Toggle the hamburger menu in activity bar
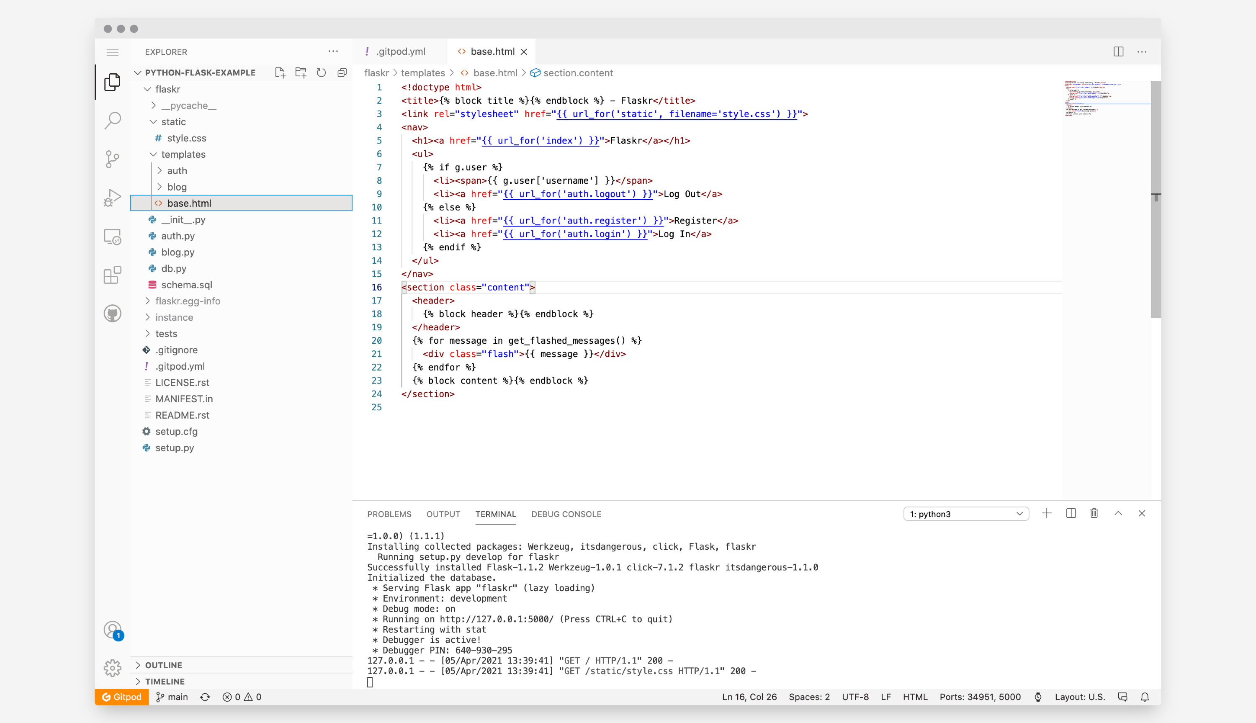 click(113, 52)
